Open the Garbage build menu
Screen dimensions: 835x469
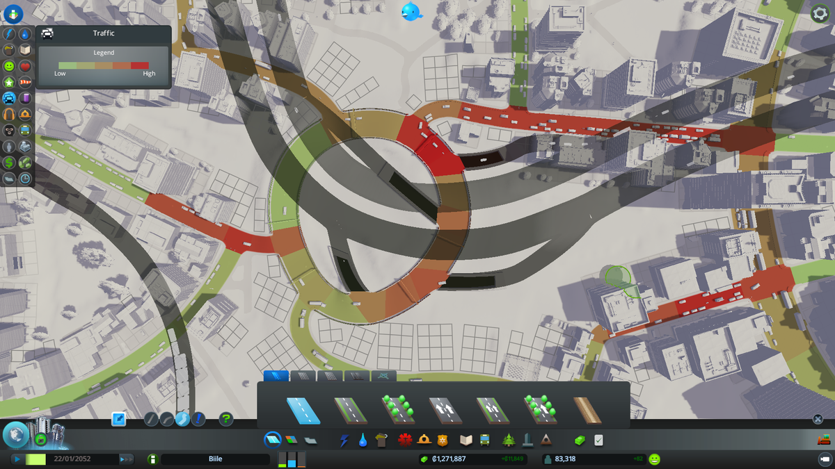coord(382,440)
